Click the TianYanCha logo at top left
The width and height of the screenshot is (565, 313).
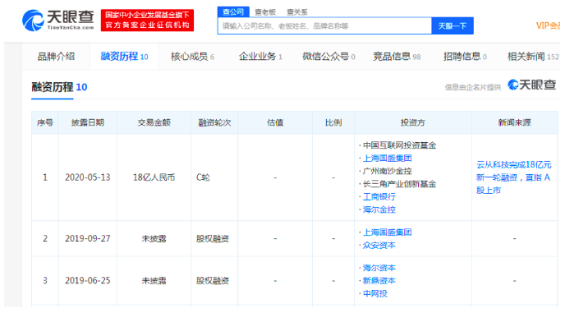coord(58,21)
